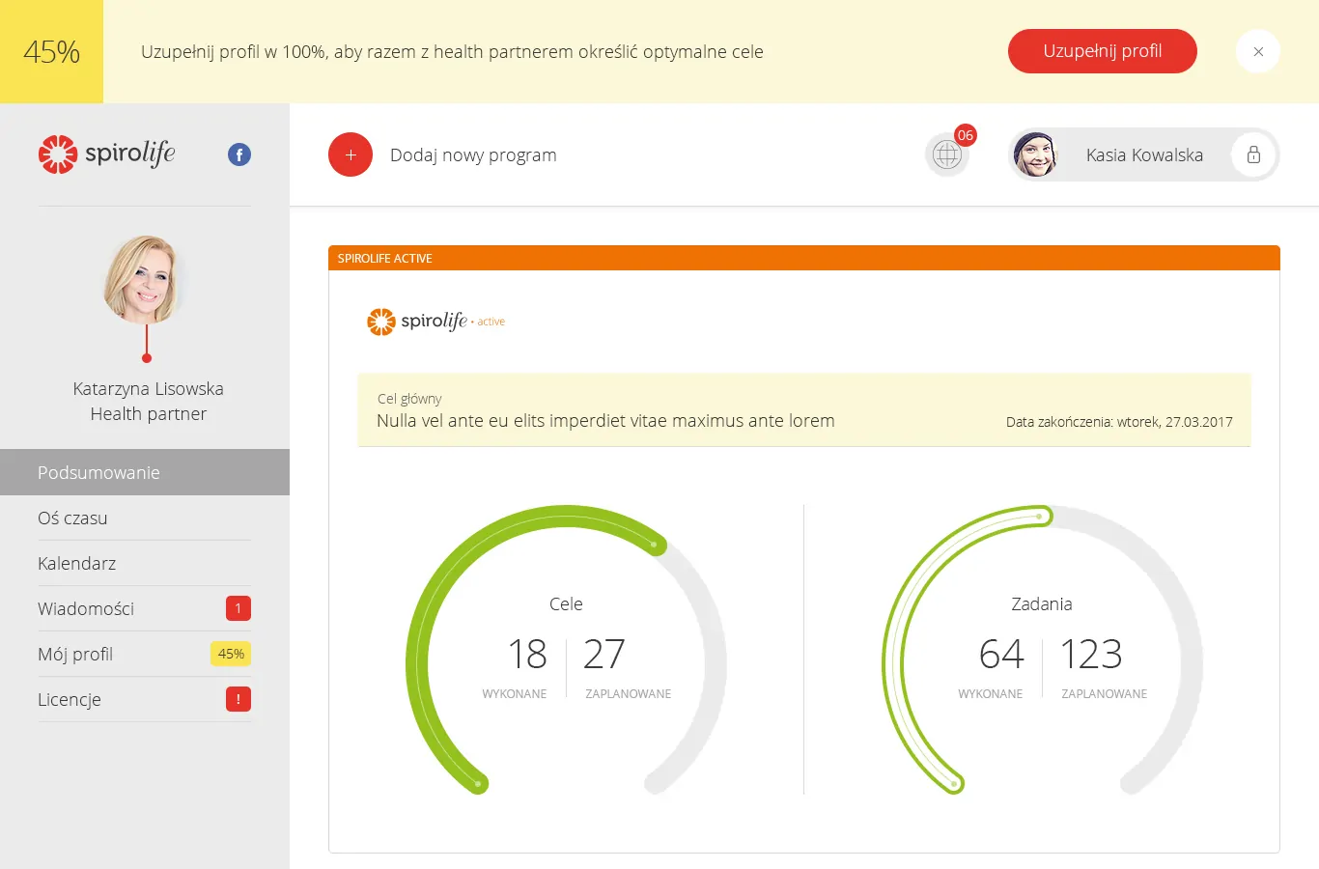This screenshot has height=869, width=1319.
Task: Click the lock icon beside Kasia Kowalska
Action: coord(1253,154)
